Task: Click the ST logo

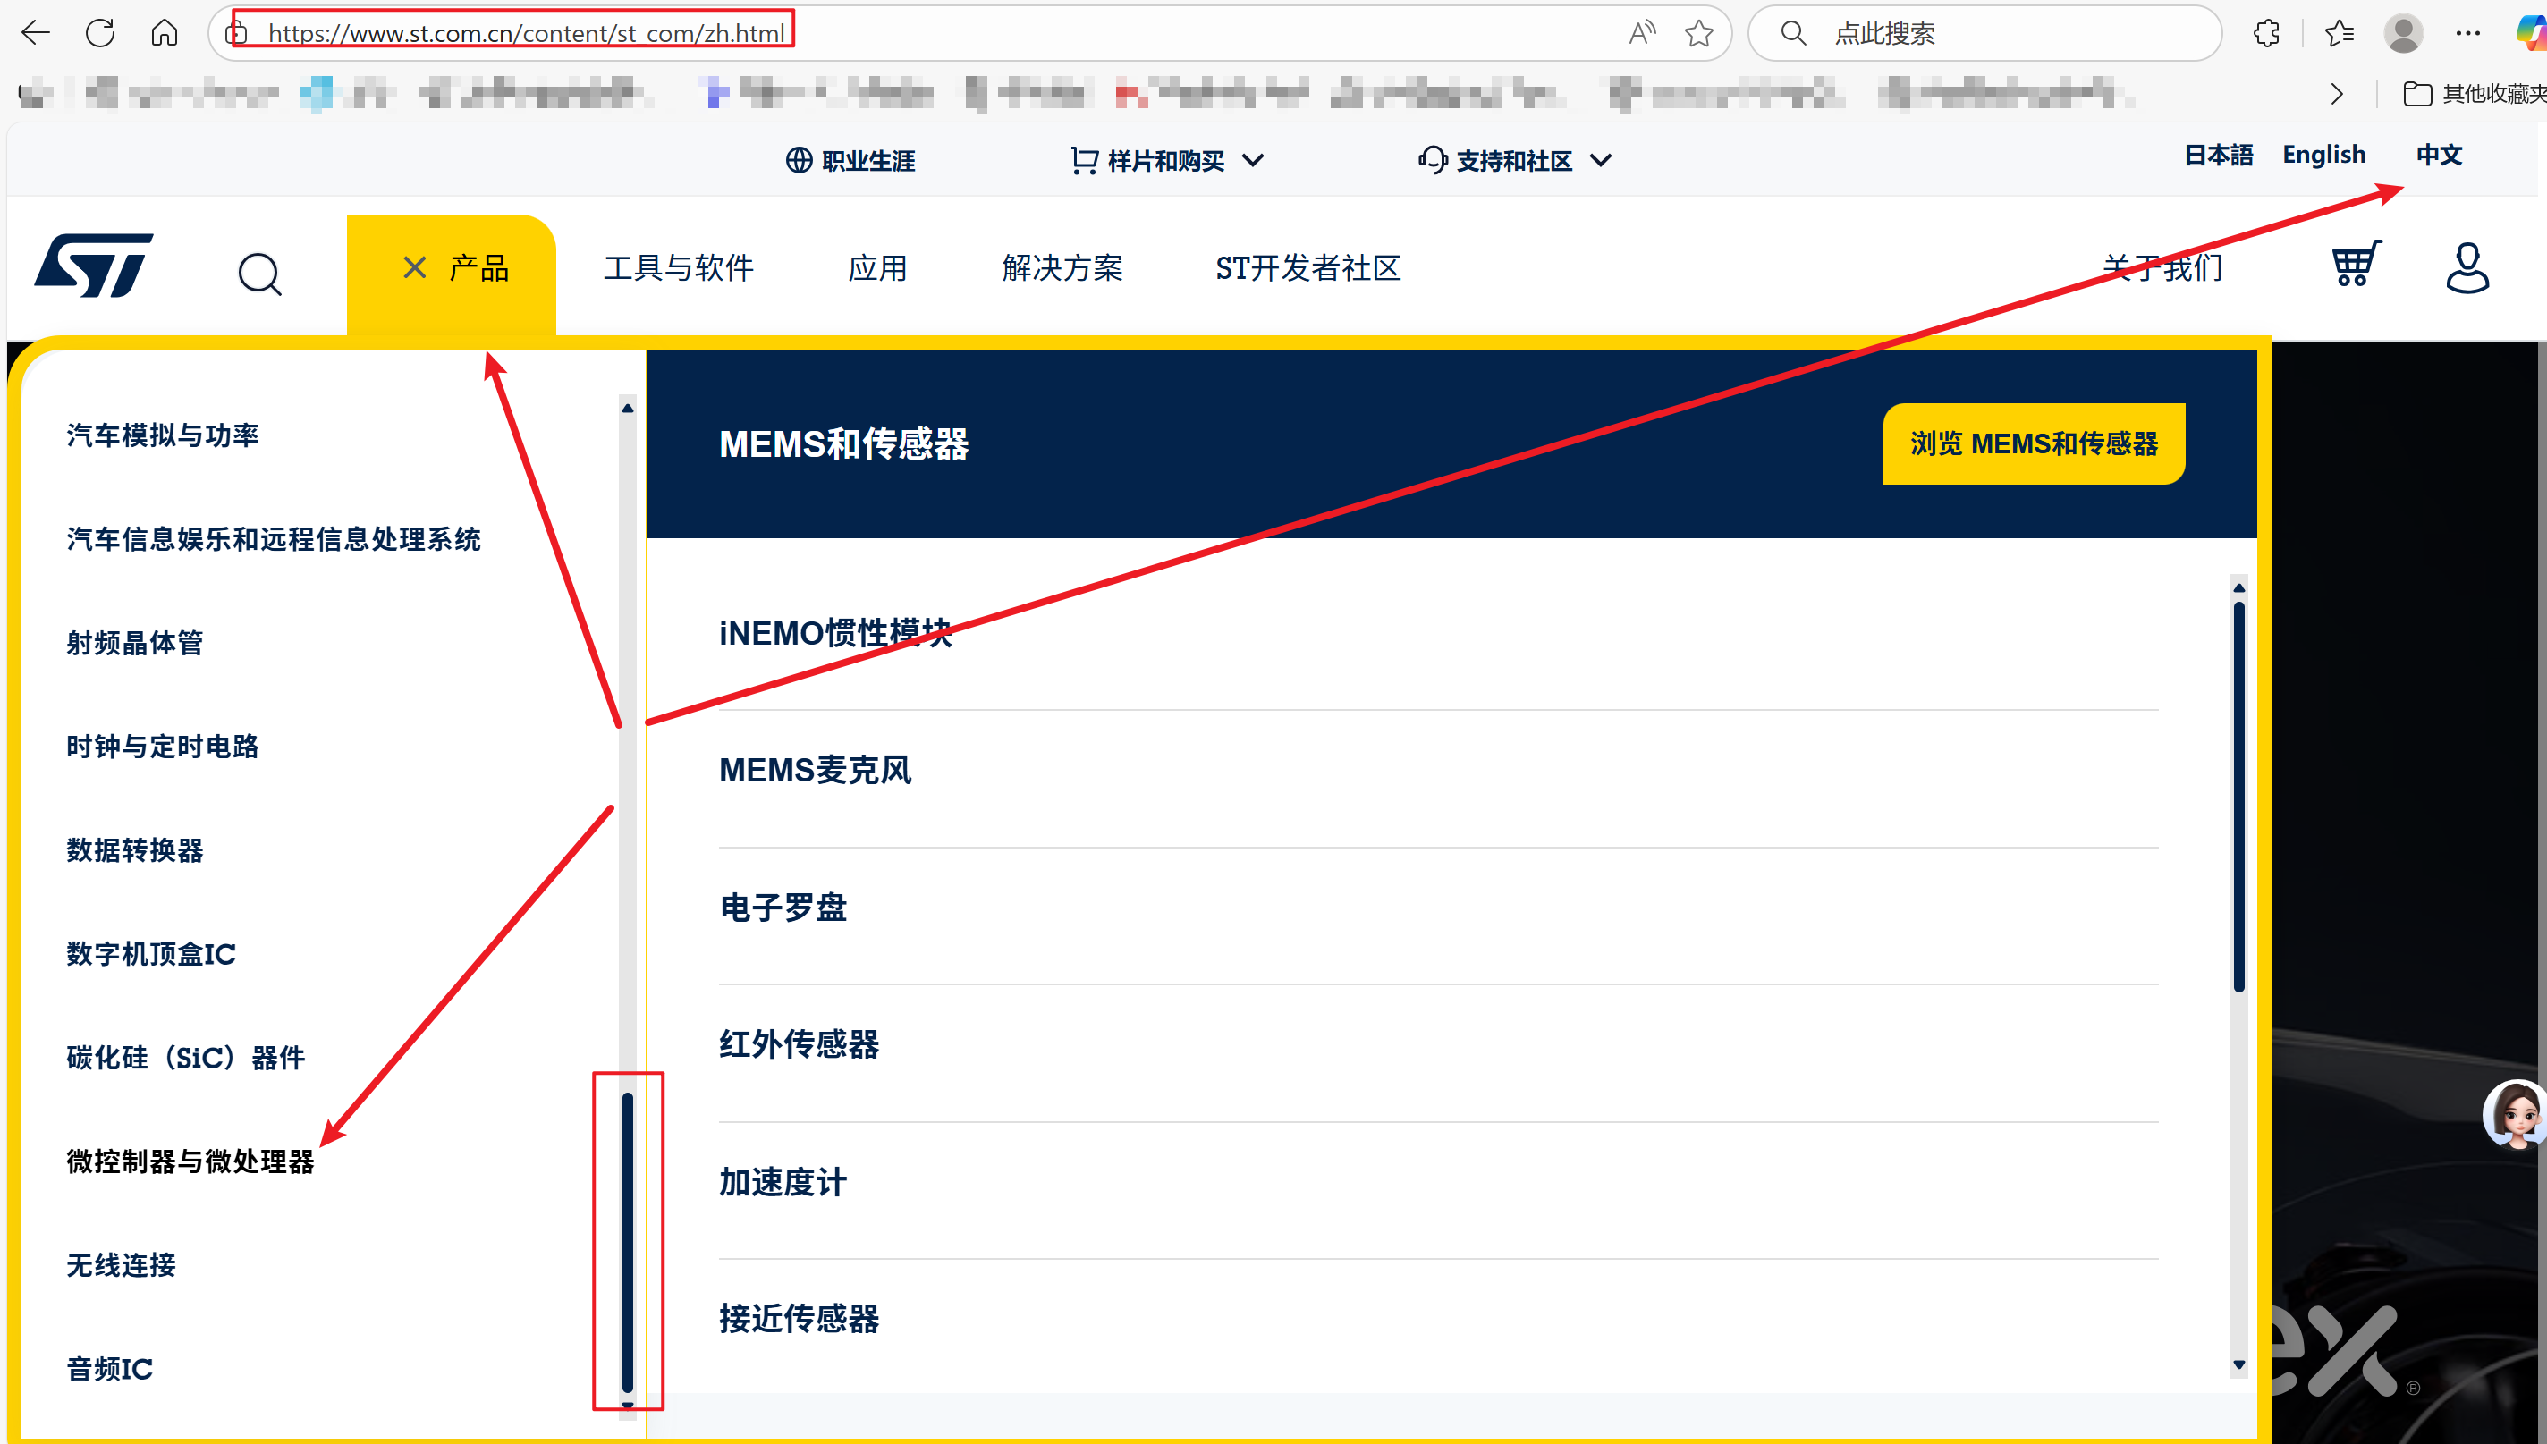Action: click(x=94, y=265)
